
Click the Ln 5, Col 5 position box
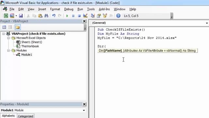click(x=146, y=16)
